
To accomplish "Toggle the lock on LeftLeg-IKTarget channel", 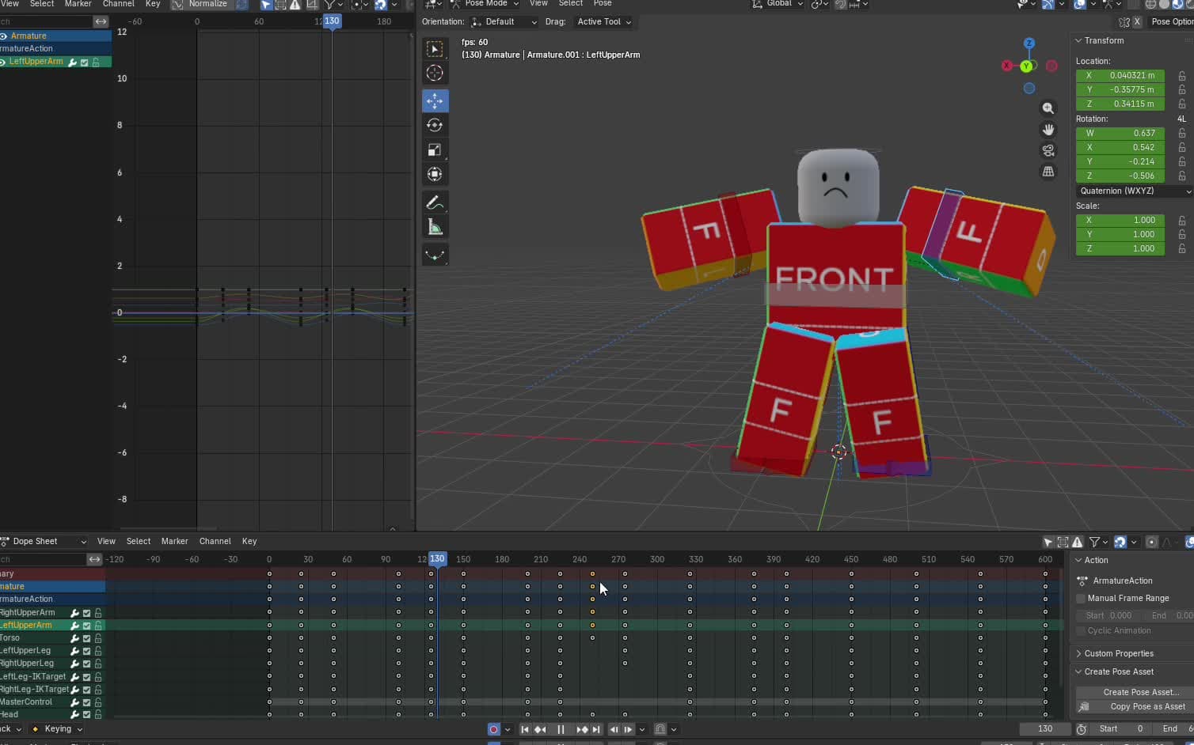I will pyautogui.click(x=98, y=677).
